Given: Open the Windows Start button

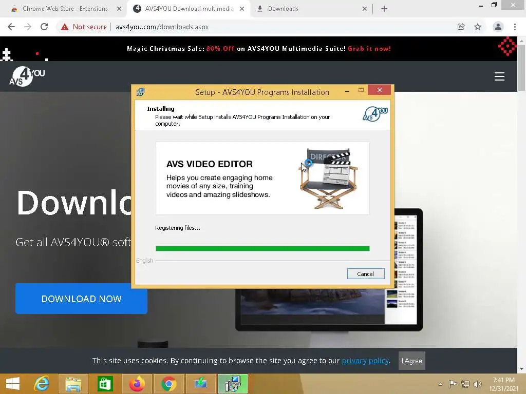Looking at the screenshot, I should click(13, 384).
